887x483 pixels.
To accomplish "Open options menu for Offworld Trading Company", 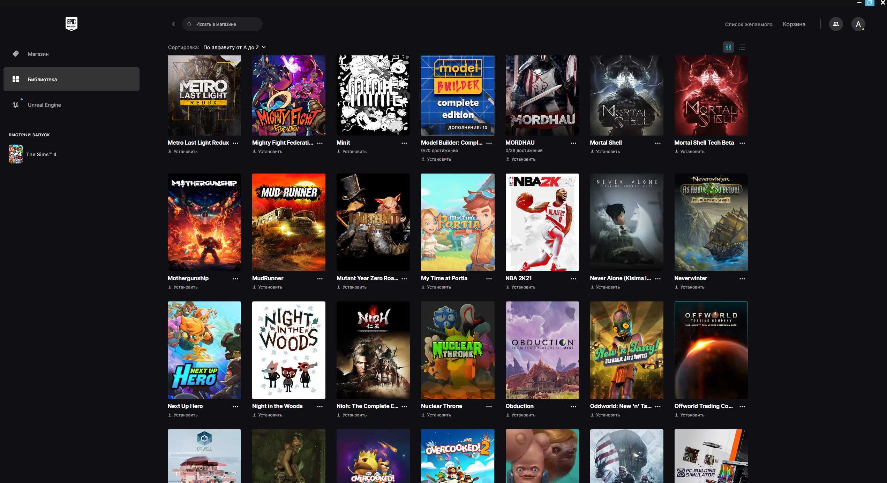I will [x=742, y=406].
